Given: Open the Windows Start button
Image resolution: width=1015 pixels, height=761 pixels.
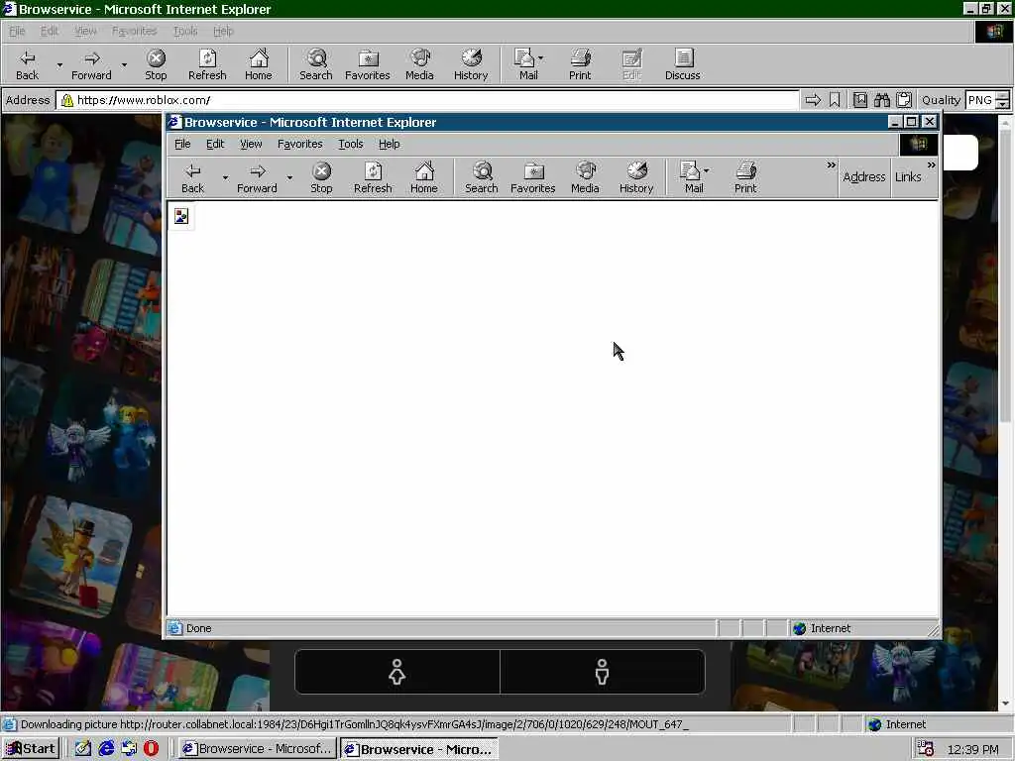Looking at the screenshot, I should pyautogui.click(x=31, y=749).
